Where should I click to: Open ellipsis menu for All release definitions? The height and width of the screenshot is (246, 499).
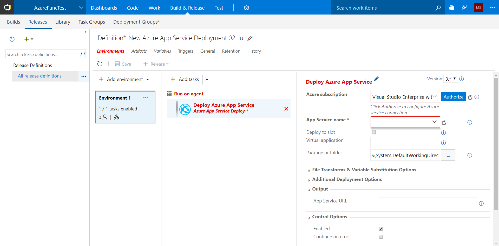pos(84,76)
